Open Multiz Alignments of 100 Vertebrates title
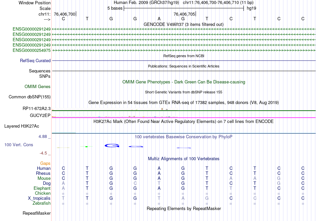This screenshot has width=316, height=221. (x=184, y=159)
